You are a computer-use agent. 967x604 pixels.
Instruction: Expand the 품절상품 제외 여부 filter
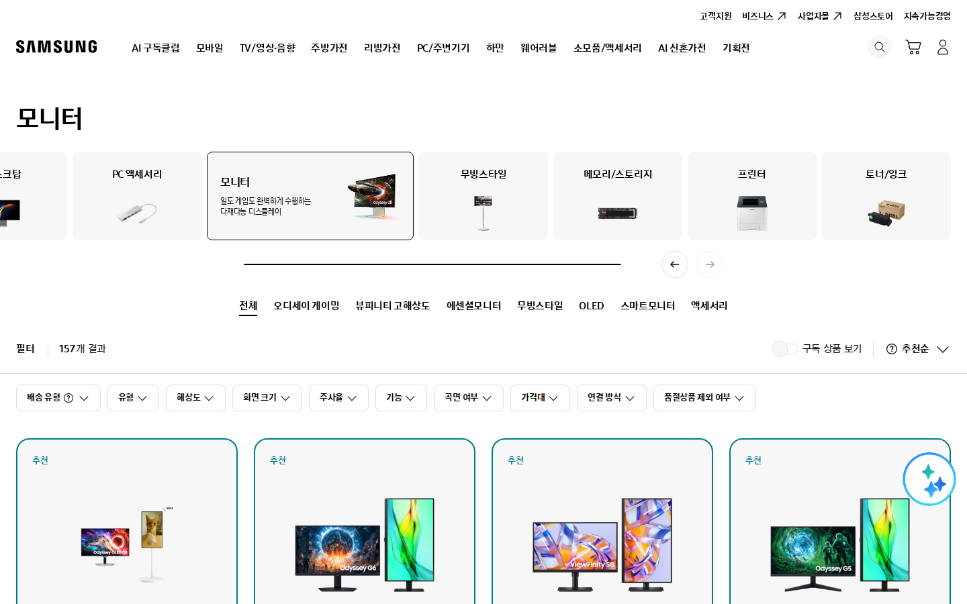[704, 398]
